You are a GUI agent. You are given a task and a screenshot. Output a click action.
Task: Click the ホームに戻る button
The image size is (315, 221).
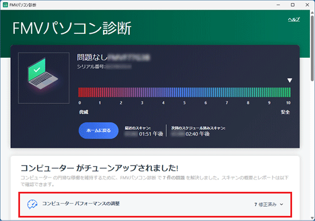point(99,131)
